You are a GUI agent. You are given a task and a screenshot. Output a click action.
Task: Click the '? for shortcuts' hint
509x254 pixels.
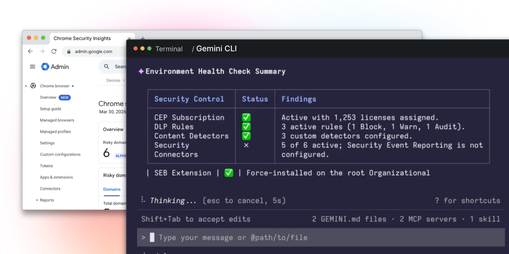(x=468, y=200)
